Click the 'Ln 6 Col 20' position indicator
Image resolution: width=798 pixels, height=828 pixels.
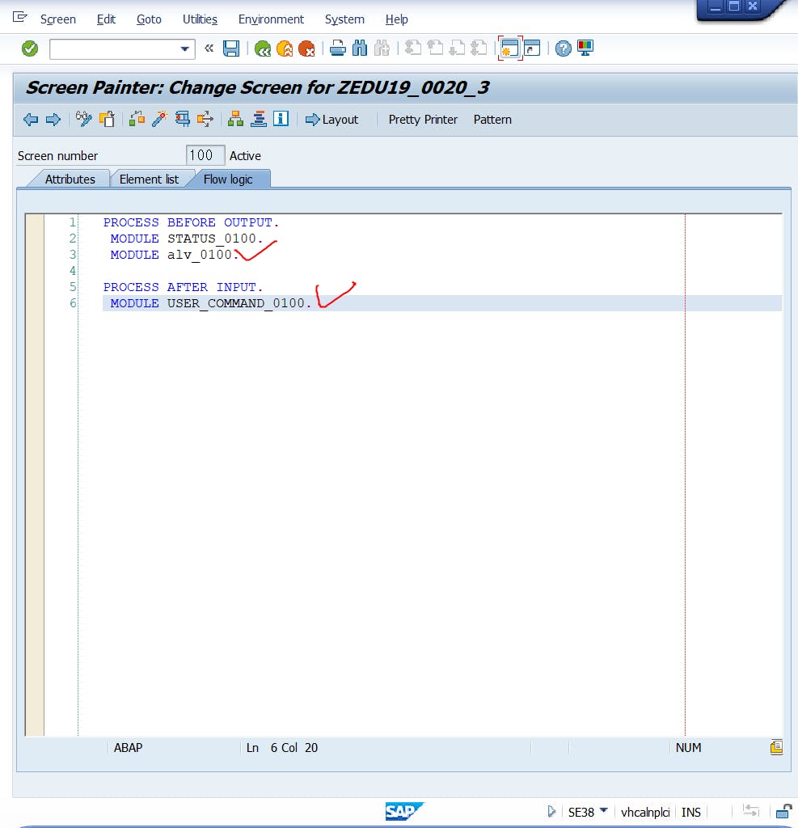(282, 748)
